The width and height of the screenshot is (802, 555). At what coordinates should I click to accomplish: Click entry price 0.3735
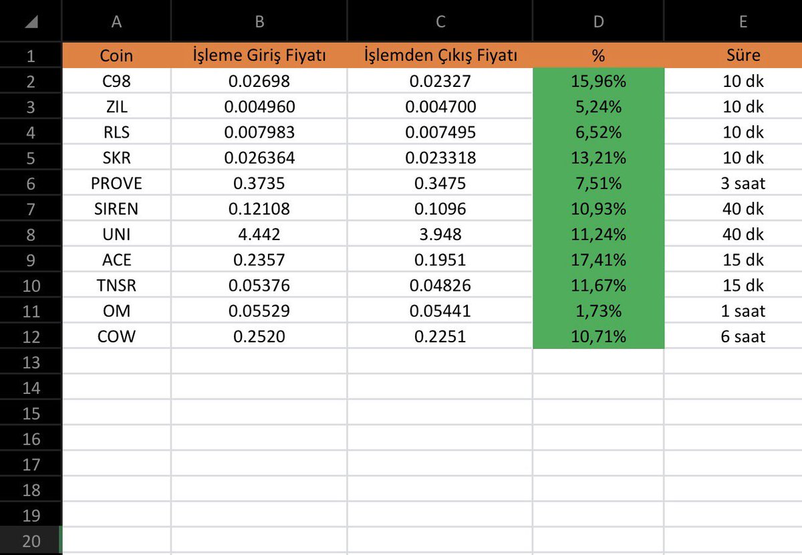click(x=259, y=183)
